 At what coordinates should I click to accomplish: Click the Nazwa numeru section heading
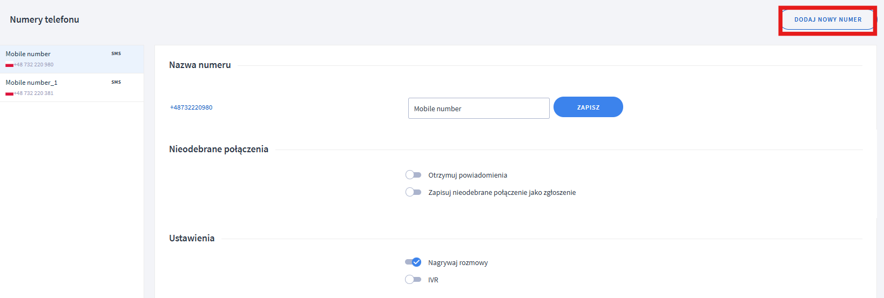200,65
